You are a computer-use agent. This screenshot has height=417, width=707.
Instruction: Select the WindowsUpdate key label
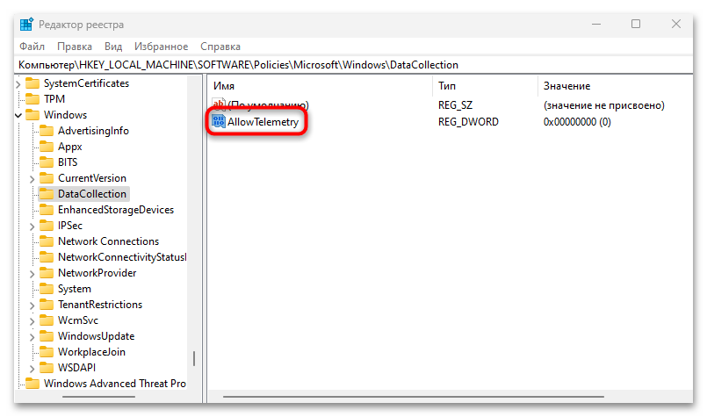(96, 336)
